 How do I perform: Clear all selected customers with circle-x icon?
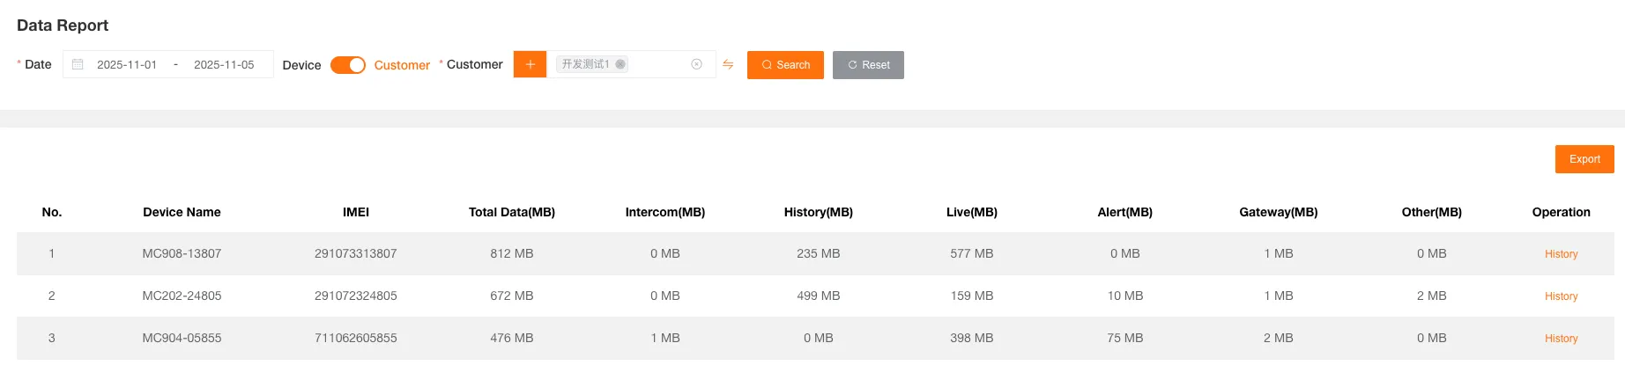tap(696, 64)
